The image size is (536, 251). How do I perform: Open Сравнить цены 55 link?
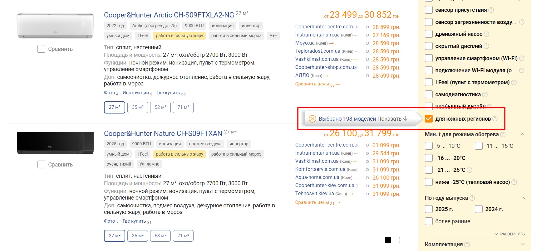click(x=317, y=84)
